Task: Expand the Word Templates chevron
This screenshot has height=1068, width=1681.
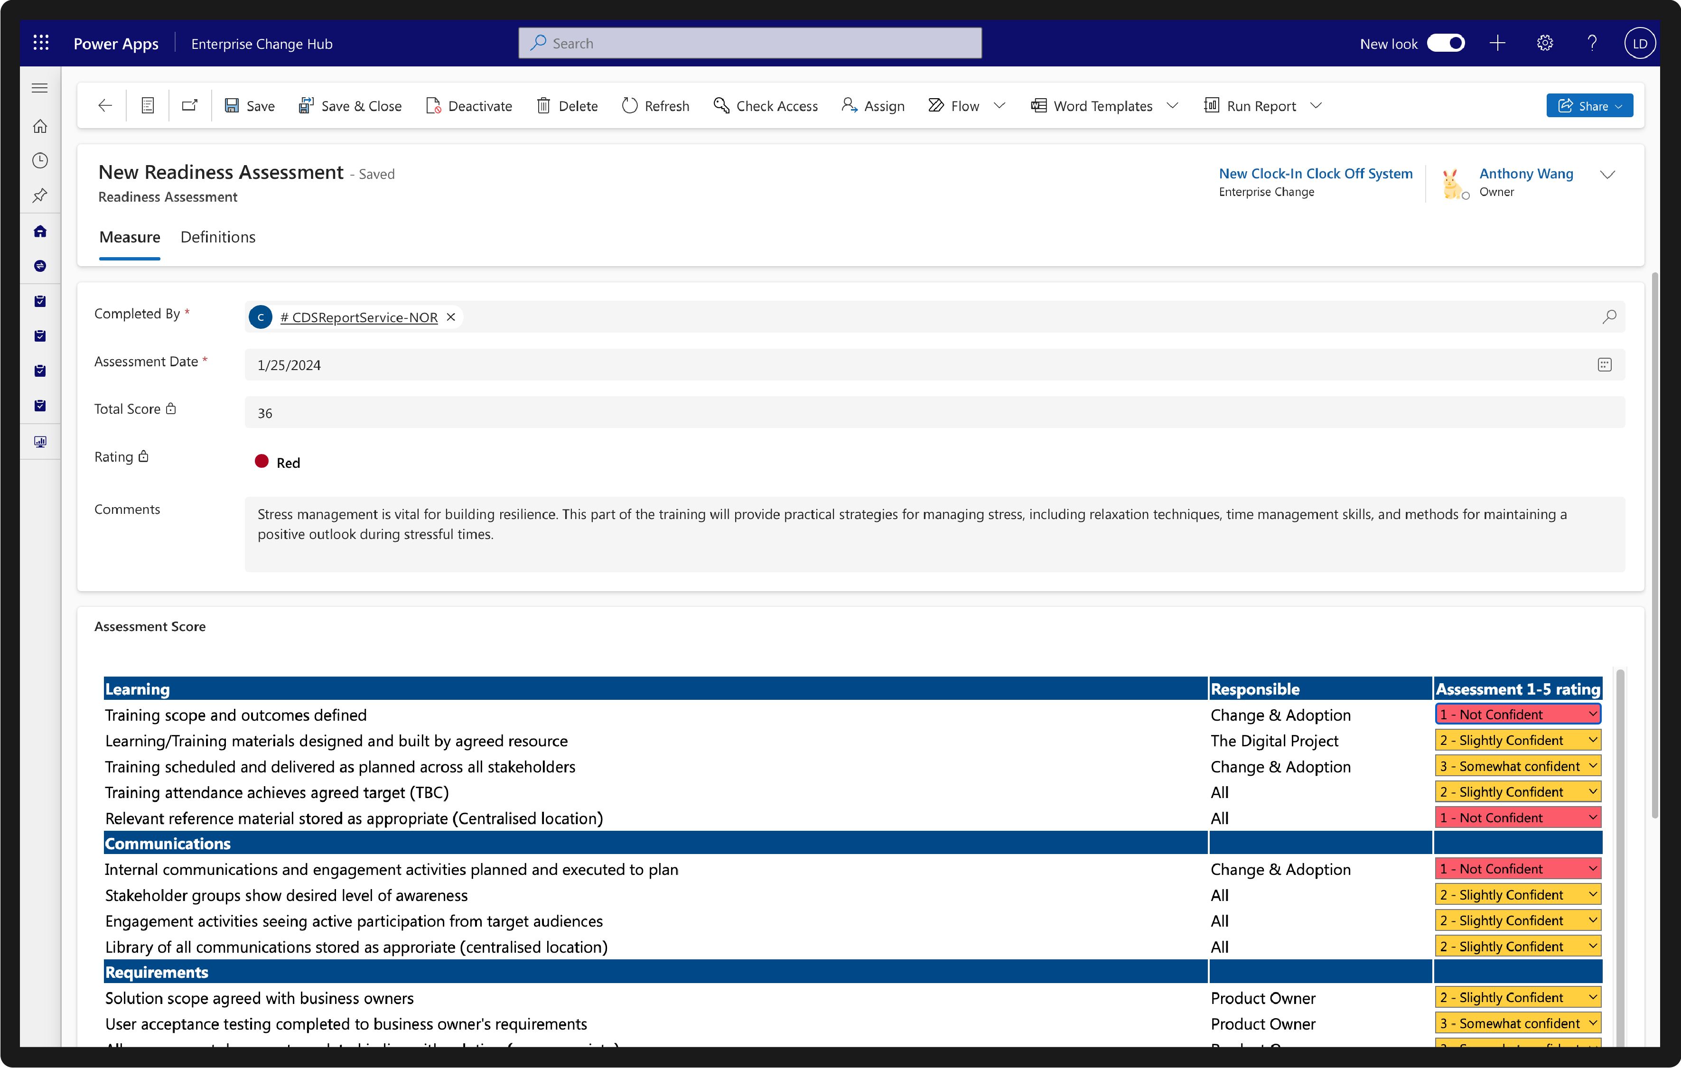Action: pyautogui.click(x=1173, y=105)
